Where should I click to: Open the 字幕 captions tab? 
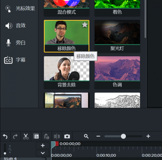click(x=16, y=60)
